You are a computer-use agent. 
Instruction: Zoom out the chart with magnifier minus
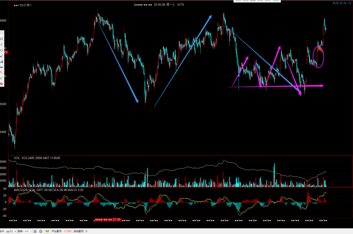[338, 3]
